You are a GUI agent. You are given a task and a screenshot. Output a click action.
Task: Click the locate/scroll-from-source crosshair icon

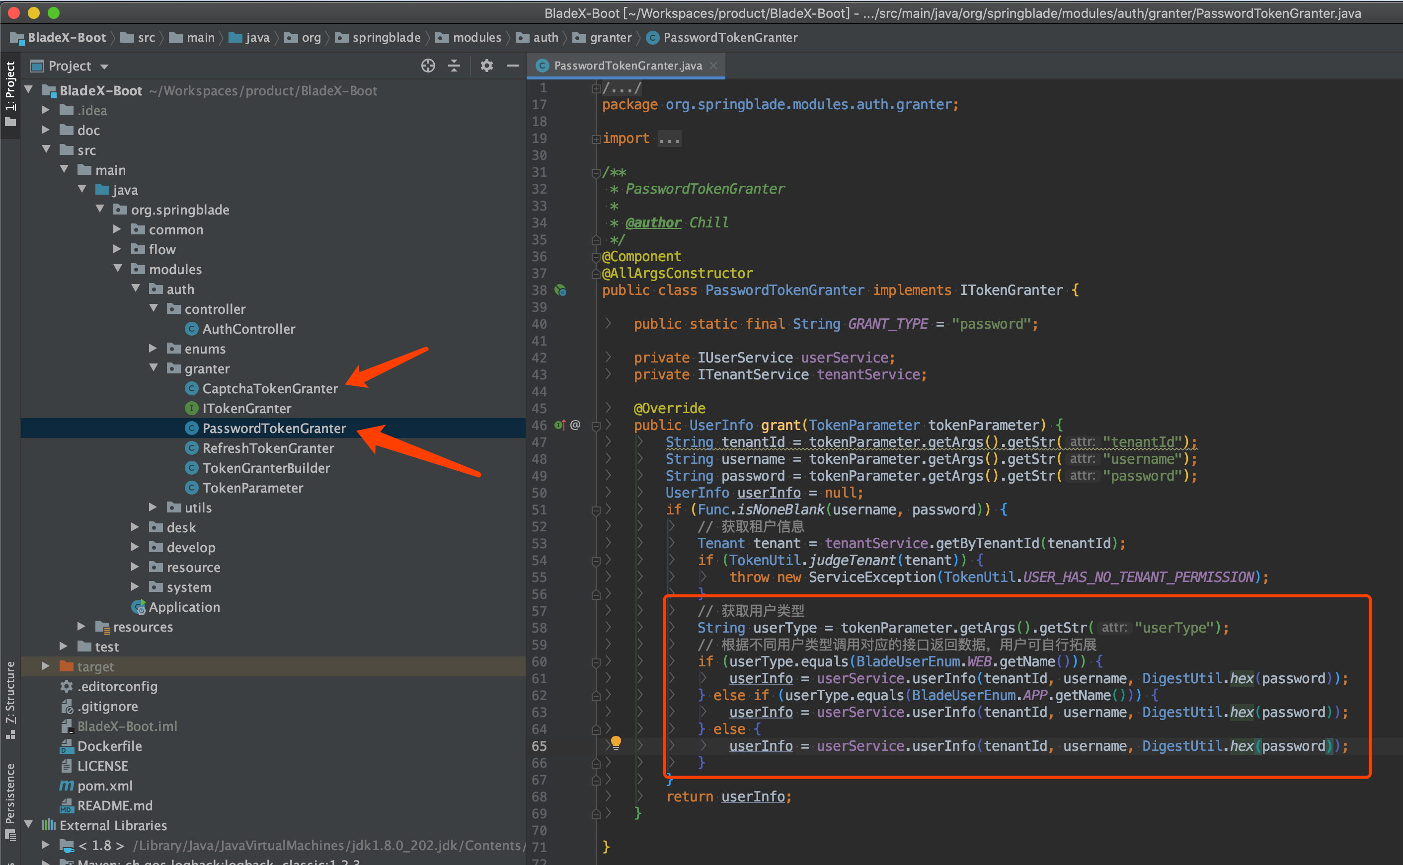point(428,66)
